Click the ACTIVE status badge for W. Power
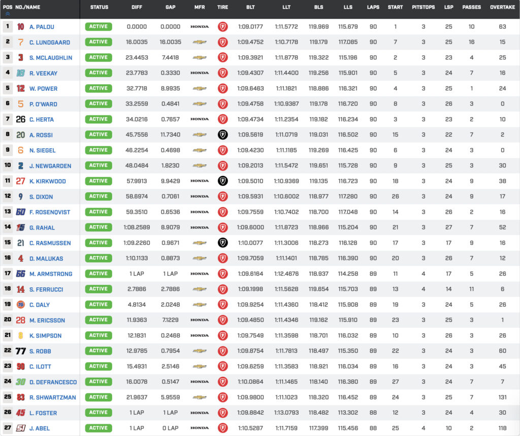520x436 pixels. [x=99, y=88]
